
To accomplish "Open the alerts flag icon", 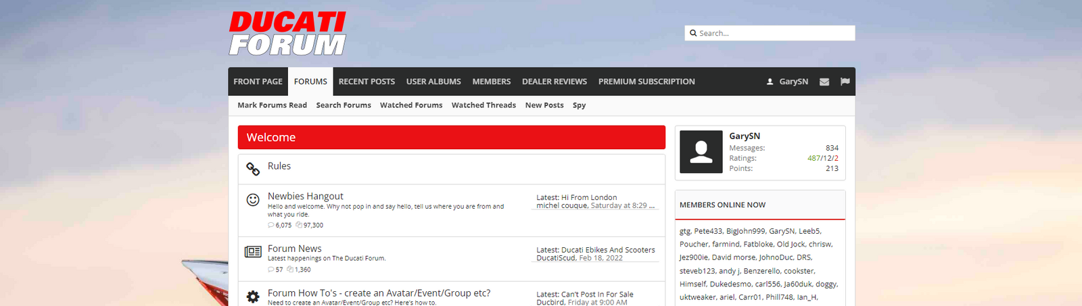I will (x=845, y=82).
